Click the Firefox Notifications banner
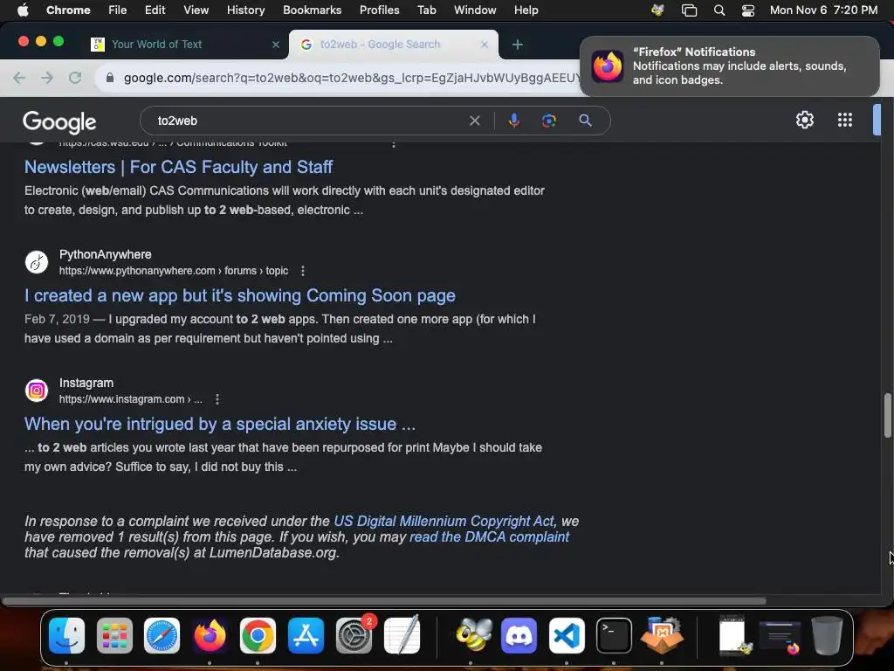Image resolution: width=894 pixels, height=671 pixels. click(x=729, y=66)
